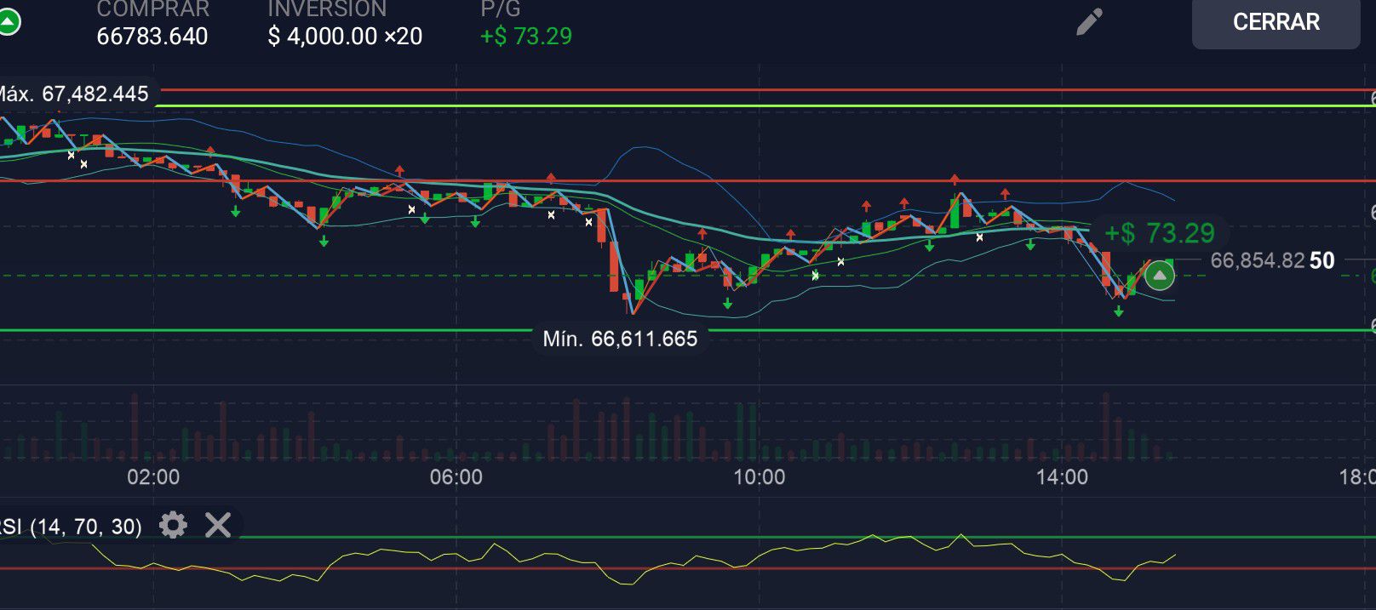
Task: Jump to 10:00 on the time axis
Action: tap(759, 476)
